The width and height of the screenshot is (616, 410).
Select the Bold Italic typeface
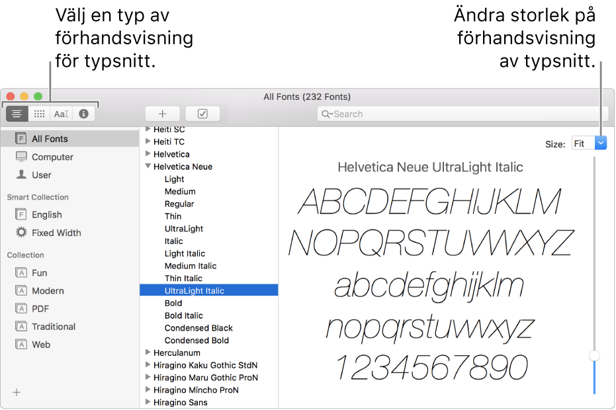point(183,315)
